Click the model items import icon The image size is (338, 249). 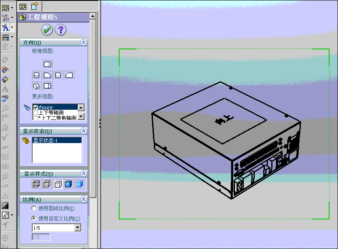coord(5,69)
